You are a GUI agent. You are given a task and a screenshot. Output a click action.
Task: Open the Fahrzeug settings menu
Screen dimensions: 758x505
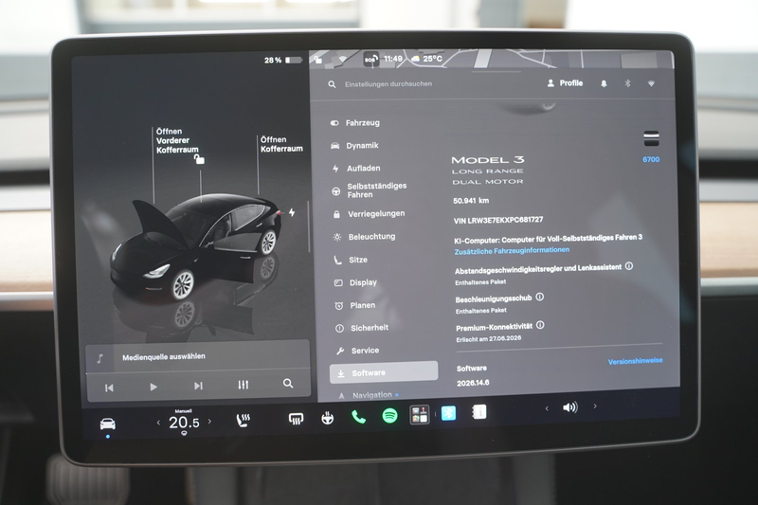click(x=355, y=123)
